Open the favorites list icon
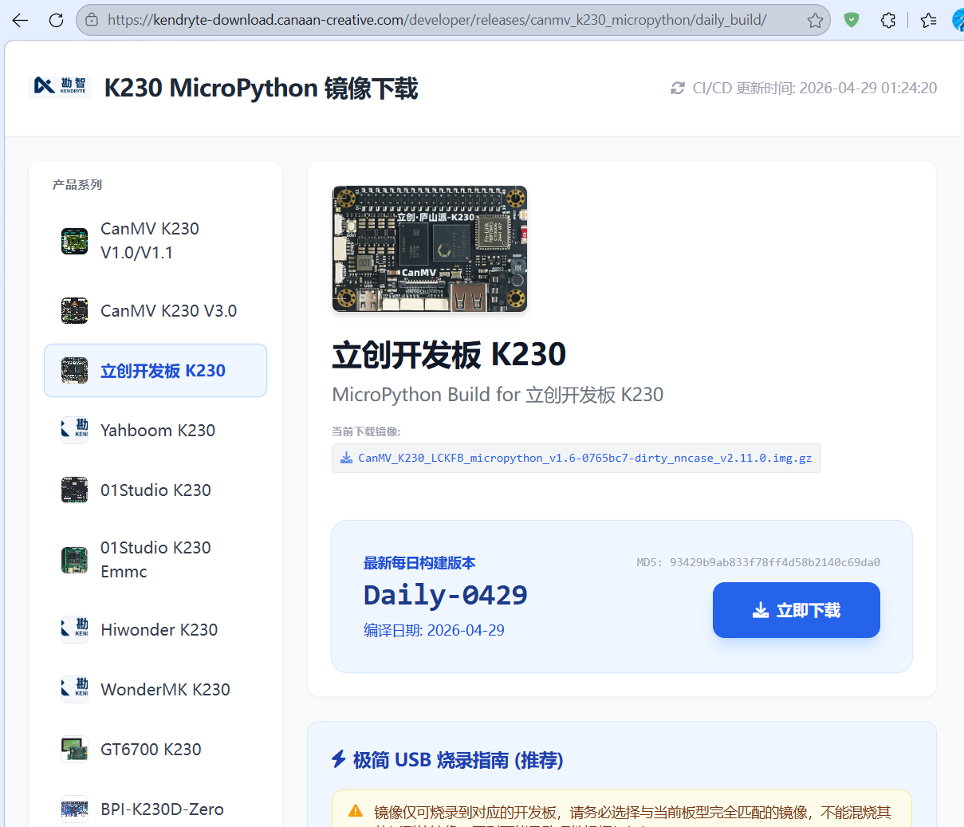 point(928,20)
